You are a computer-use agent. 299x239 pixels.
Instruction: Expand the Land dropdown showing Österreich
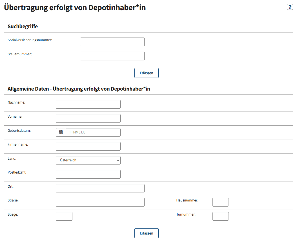88,160
